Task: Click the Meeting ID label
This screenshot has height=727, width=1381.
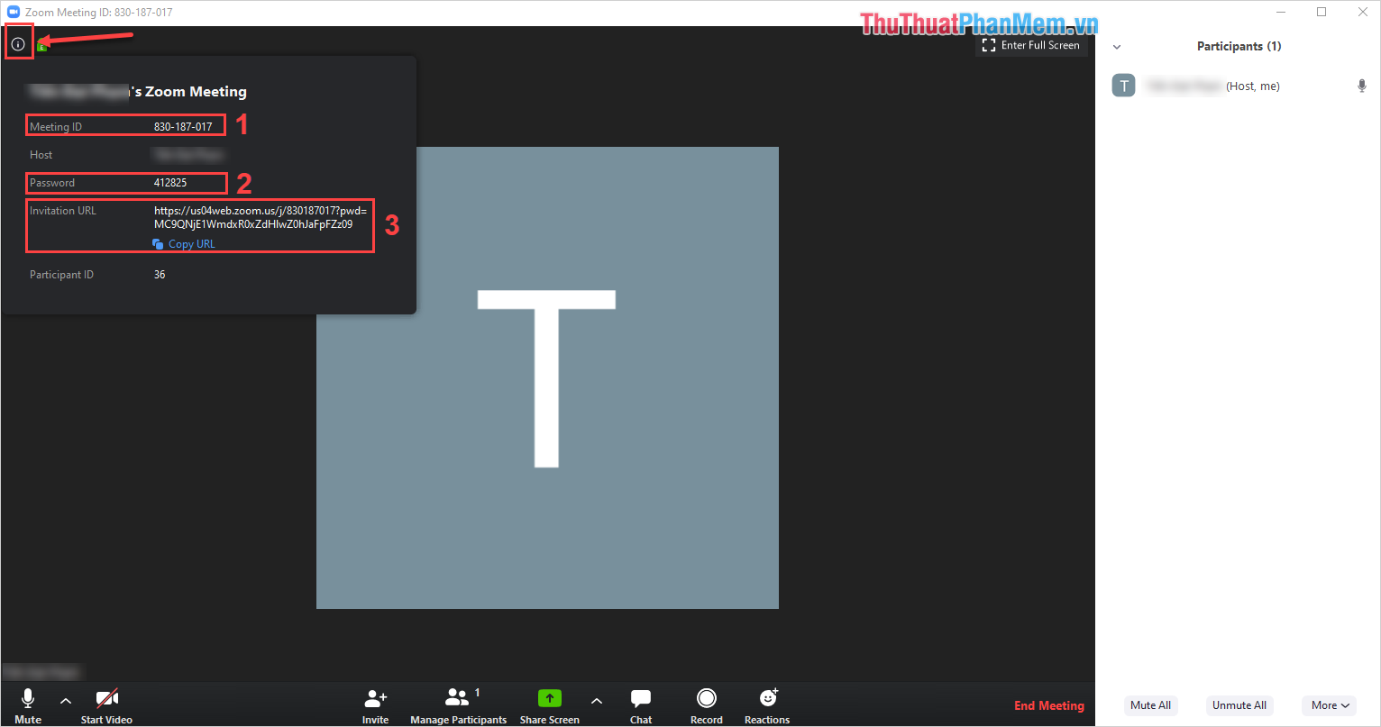Action: [x=56, y=127]
